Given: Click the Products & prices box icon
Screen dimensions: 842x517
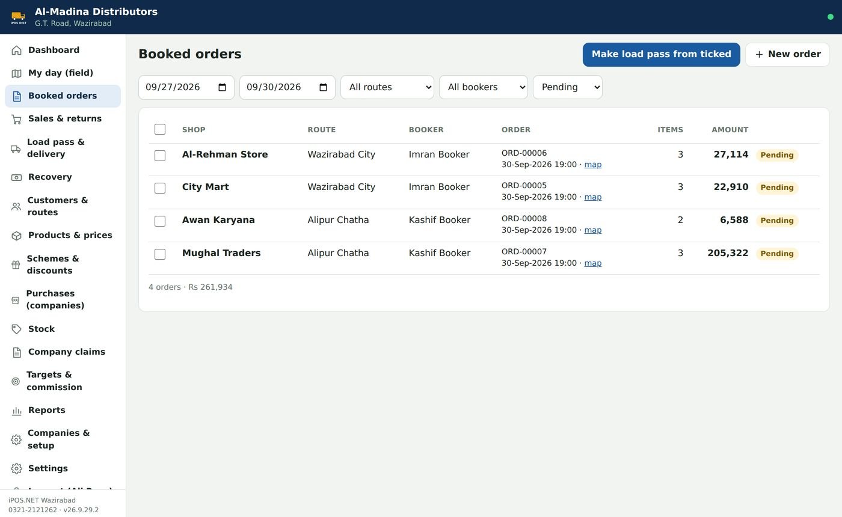Looking at the screenshot, I should tap(16, 236).
